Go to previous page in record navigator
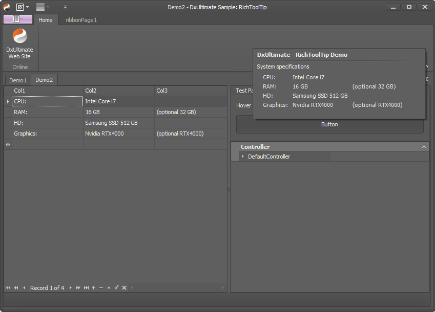 (x=16, y=287)
